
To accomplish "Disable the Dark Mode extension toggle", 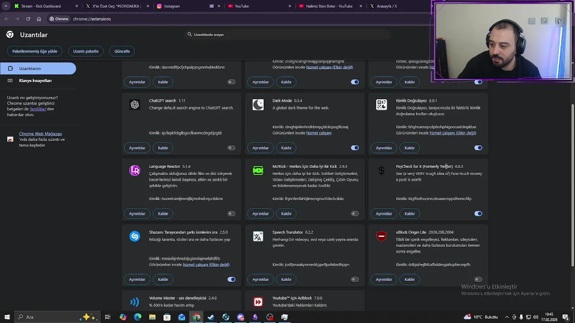I will [x=355, y=148].
